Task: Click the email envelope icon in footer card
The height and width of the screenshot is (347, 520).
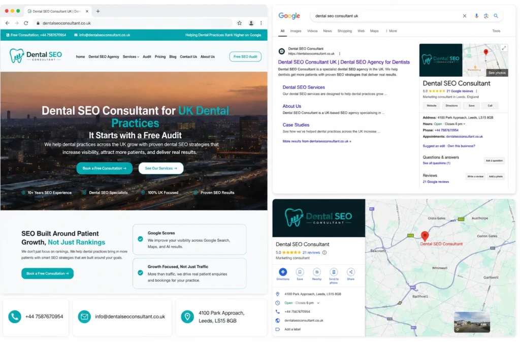Action: 84,317
